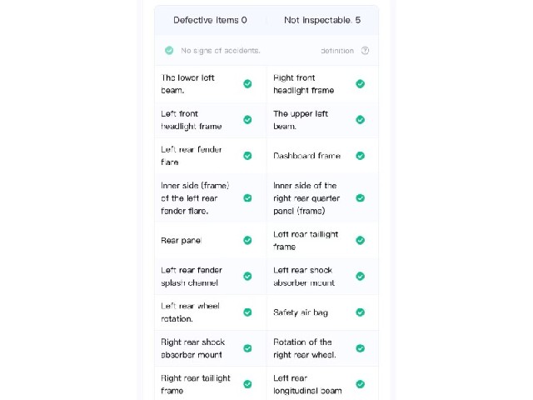Click the check icon for 'Dashboard frame'

[x=360, y=156]
